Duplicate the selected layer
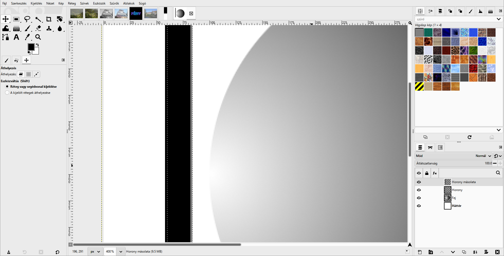The width and height of the screenshot is (504, 256). point(464,252)
